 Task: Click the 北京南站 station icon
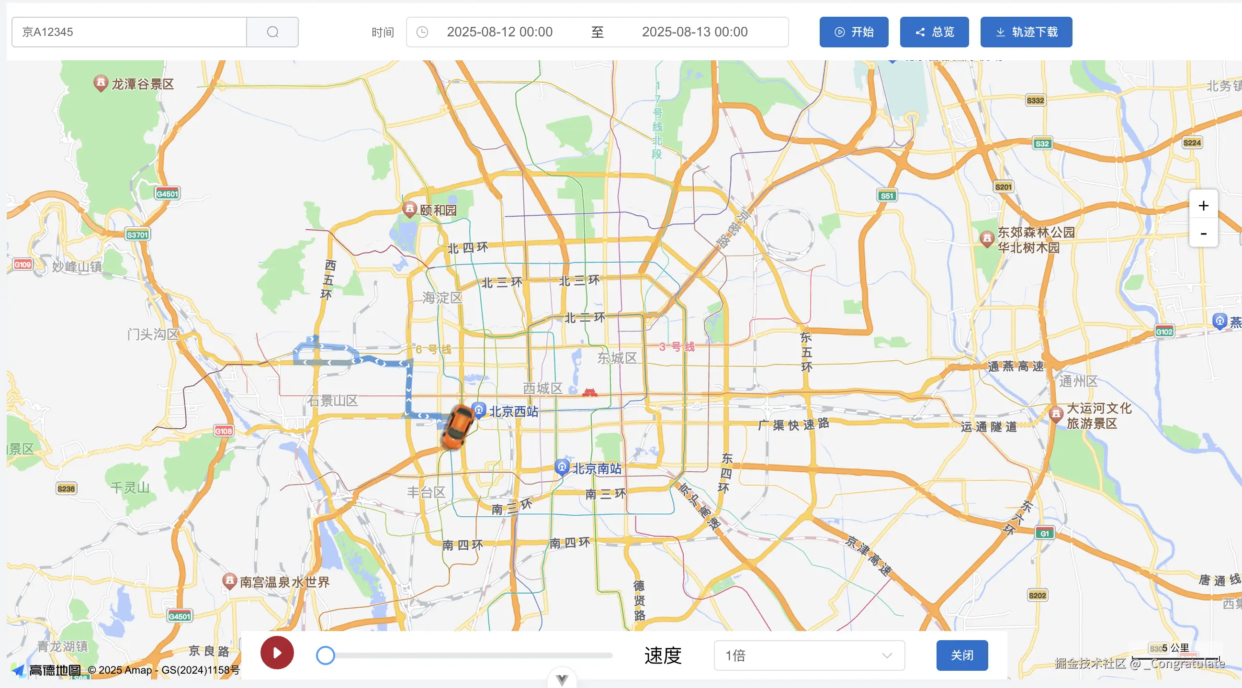pyautogui.click(x=562, y=467)
